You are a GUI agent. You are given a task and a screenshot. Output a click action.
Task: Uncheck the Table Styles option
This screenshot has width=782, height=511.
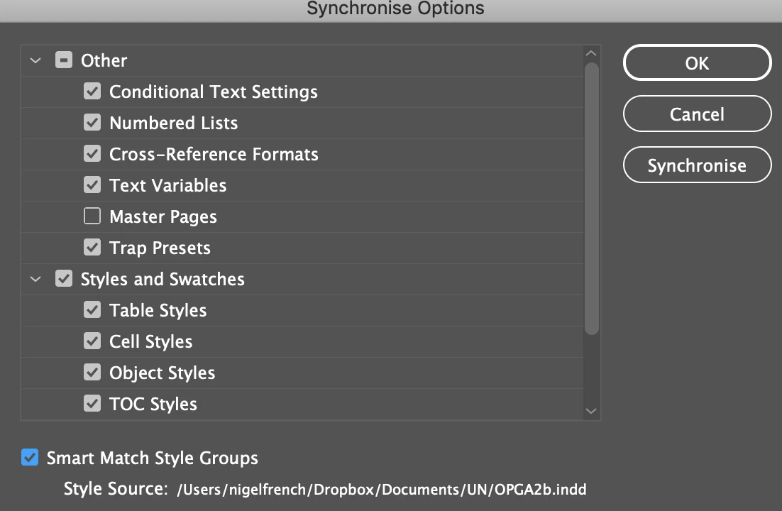[92, 310]
